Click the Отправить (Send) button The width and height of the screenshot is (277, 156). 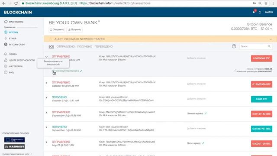[57, 29]
